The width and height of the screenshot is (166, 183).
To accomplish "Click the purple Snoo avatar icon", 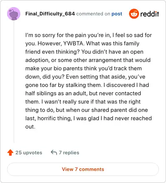I will [14, 14].
